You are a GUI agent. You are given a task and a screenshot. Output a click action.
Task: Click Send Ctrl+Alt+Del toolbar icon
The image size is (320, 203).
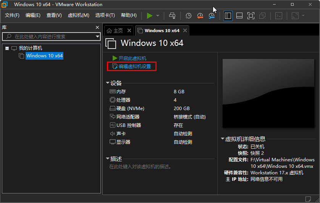point(172,16)
